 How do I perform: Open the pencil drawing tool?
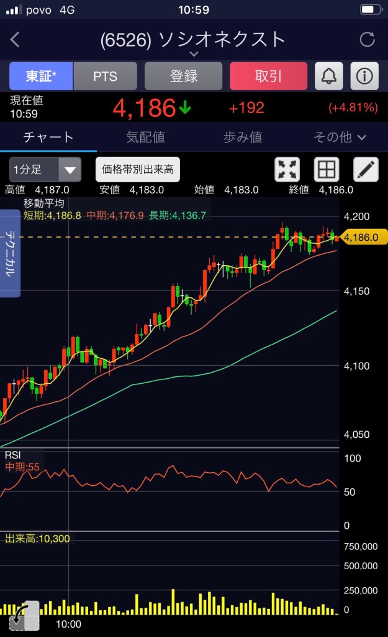pos(366,169)
